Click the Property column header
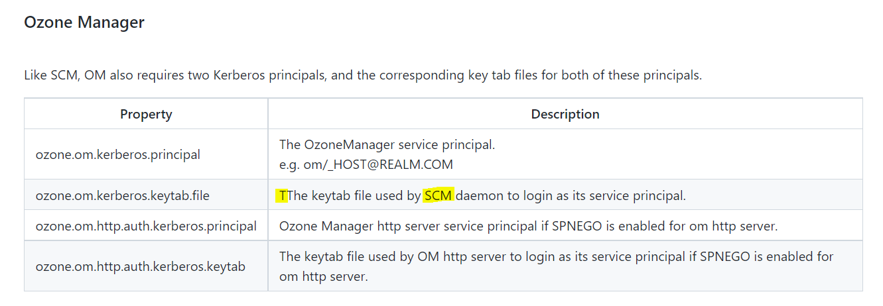 [146, 114]
